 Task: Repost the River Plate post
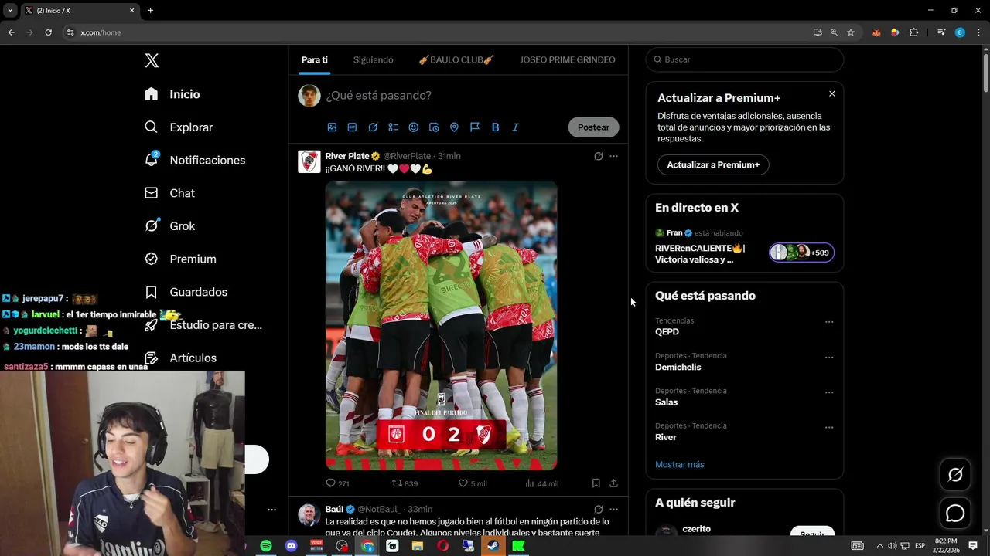[x=405, y=483]
